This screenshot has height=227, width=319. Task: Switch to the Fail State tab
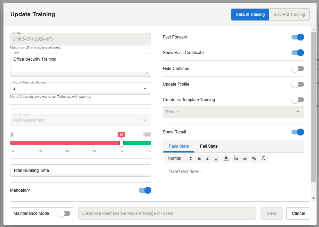coord(209,146)
